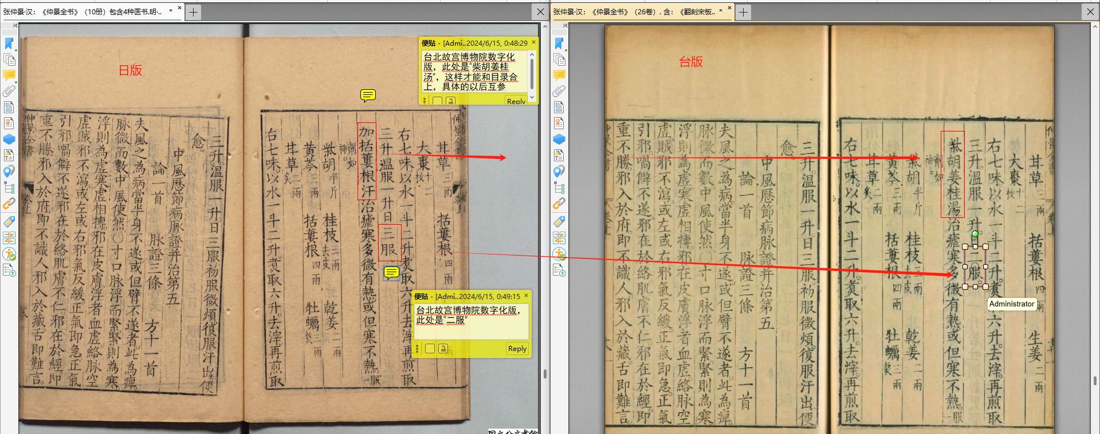The height and width of the screenshot is (434, 1100).
Task: Collapse the left pane's sidebar panel arrow
Action: (x=15, y=26)
